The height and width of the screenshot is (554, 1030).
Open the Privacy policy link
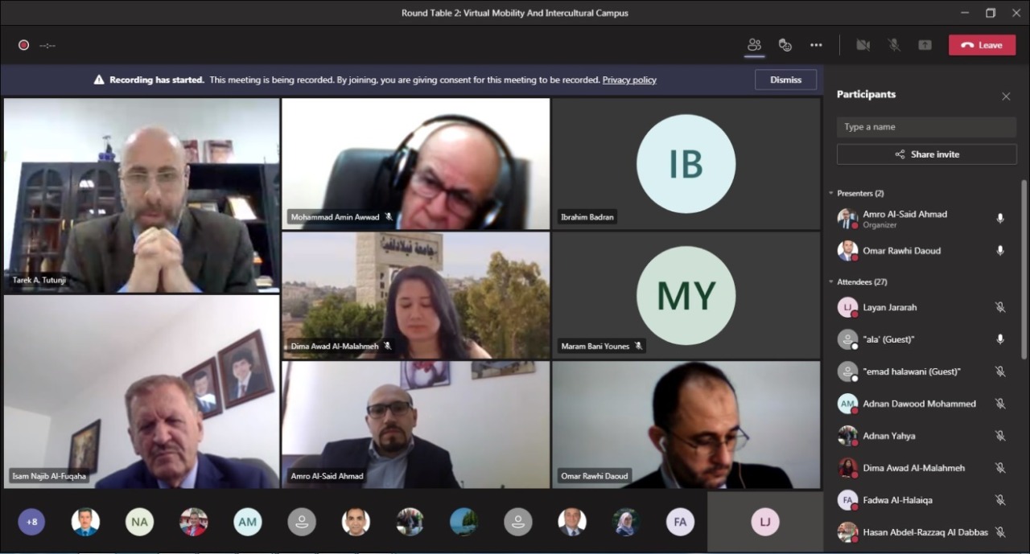coord(629,80)
